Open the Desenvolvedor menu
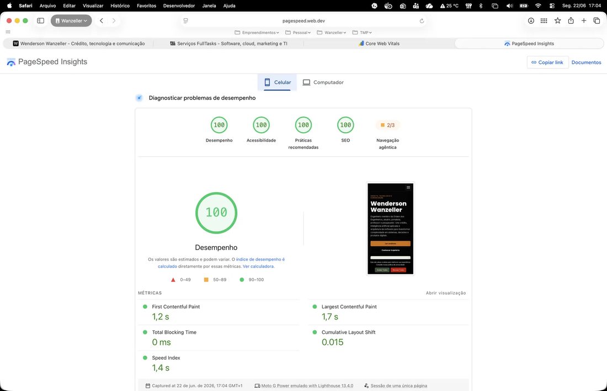607x391 pixels. pyautogui.click(x=179, y=6)
